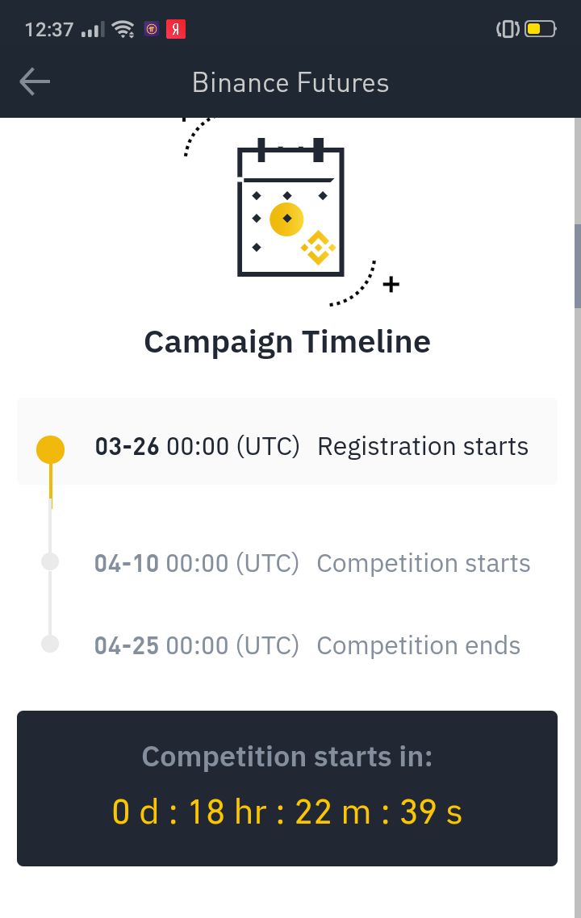Click the Binance logo on calendar
The height and width of the screenshot is (918, 581).
pos(318,248)
